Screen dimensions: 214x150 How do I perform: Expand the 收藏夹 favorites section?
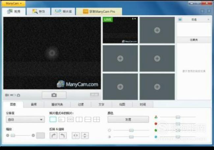coord(194,40)
